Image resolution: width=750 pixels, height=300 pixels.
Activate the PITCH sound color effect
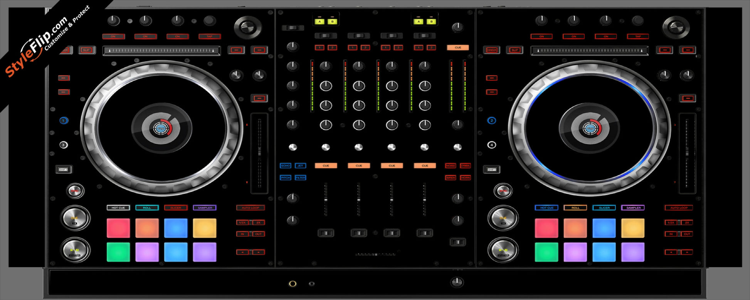coord(285,177)
